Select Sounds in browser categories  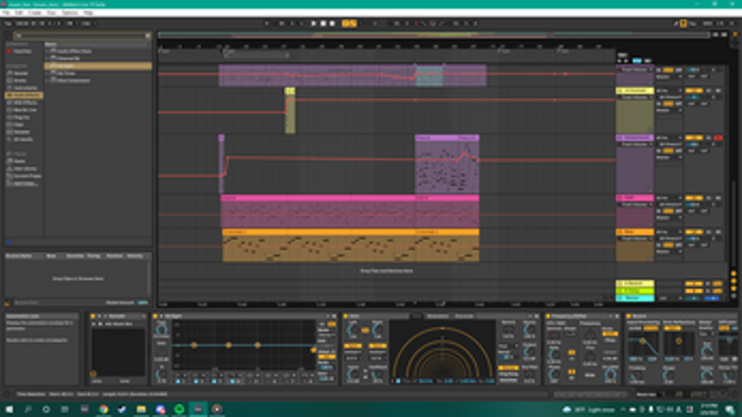(x=20, y=74)
